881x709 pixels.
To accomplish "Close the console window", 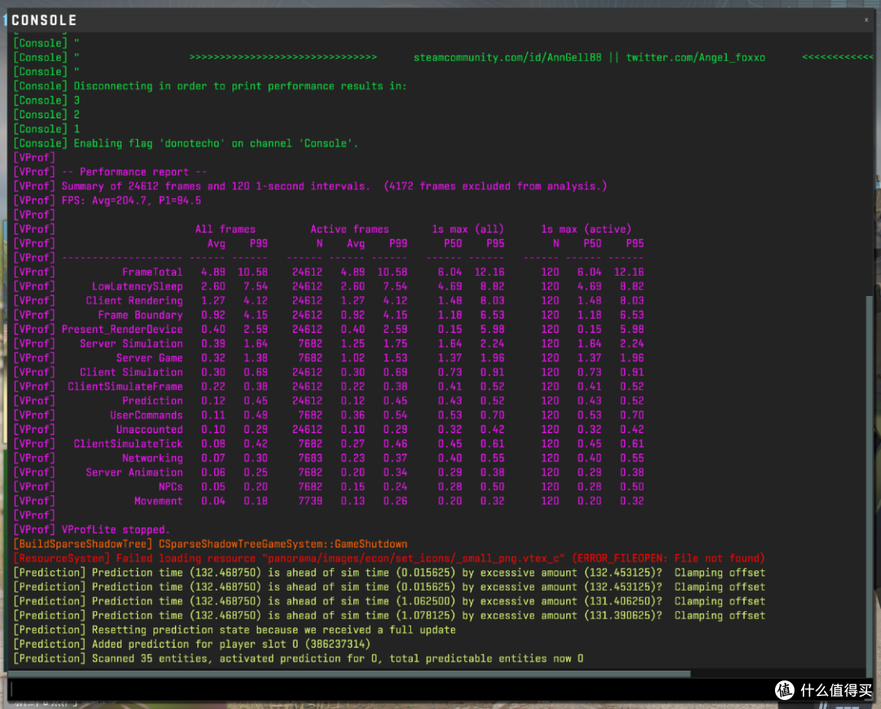I will click(x=866, y=20).
